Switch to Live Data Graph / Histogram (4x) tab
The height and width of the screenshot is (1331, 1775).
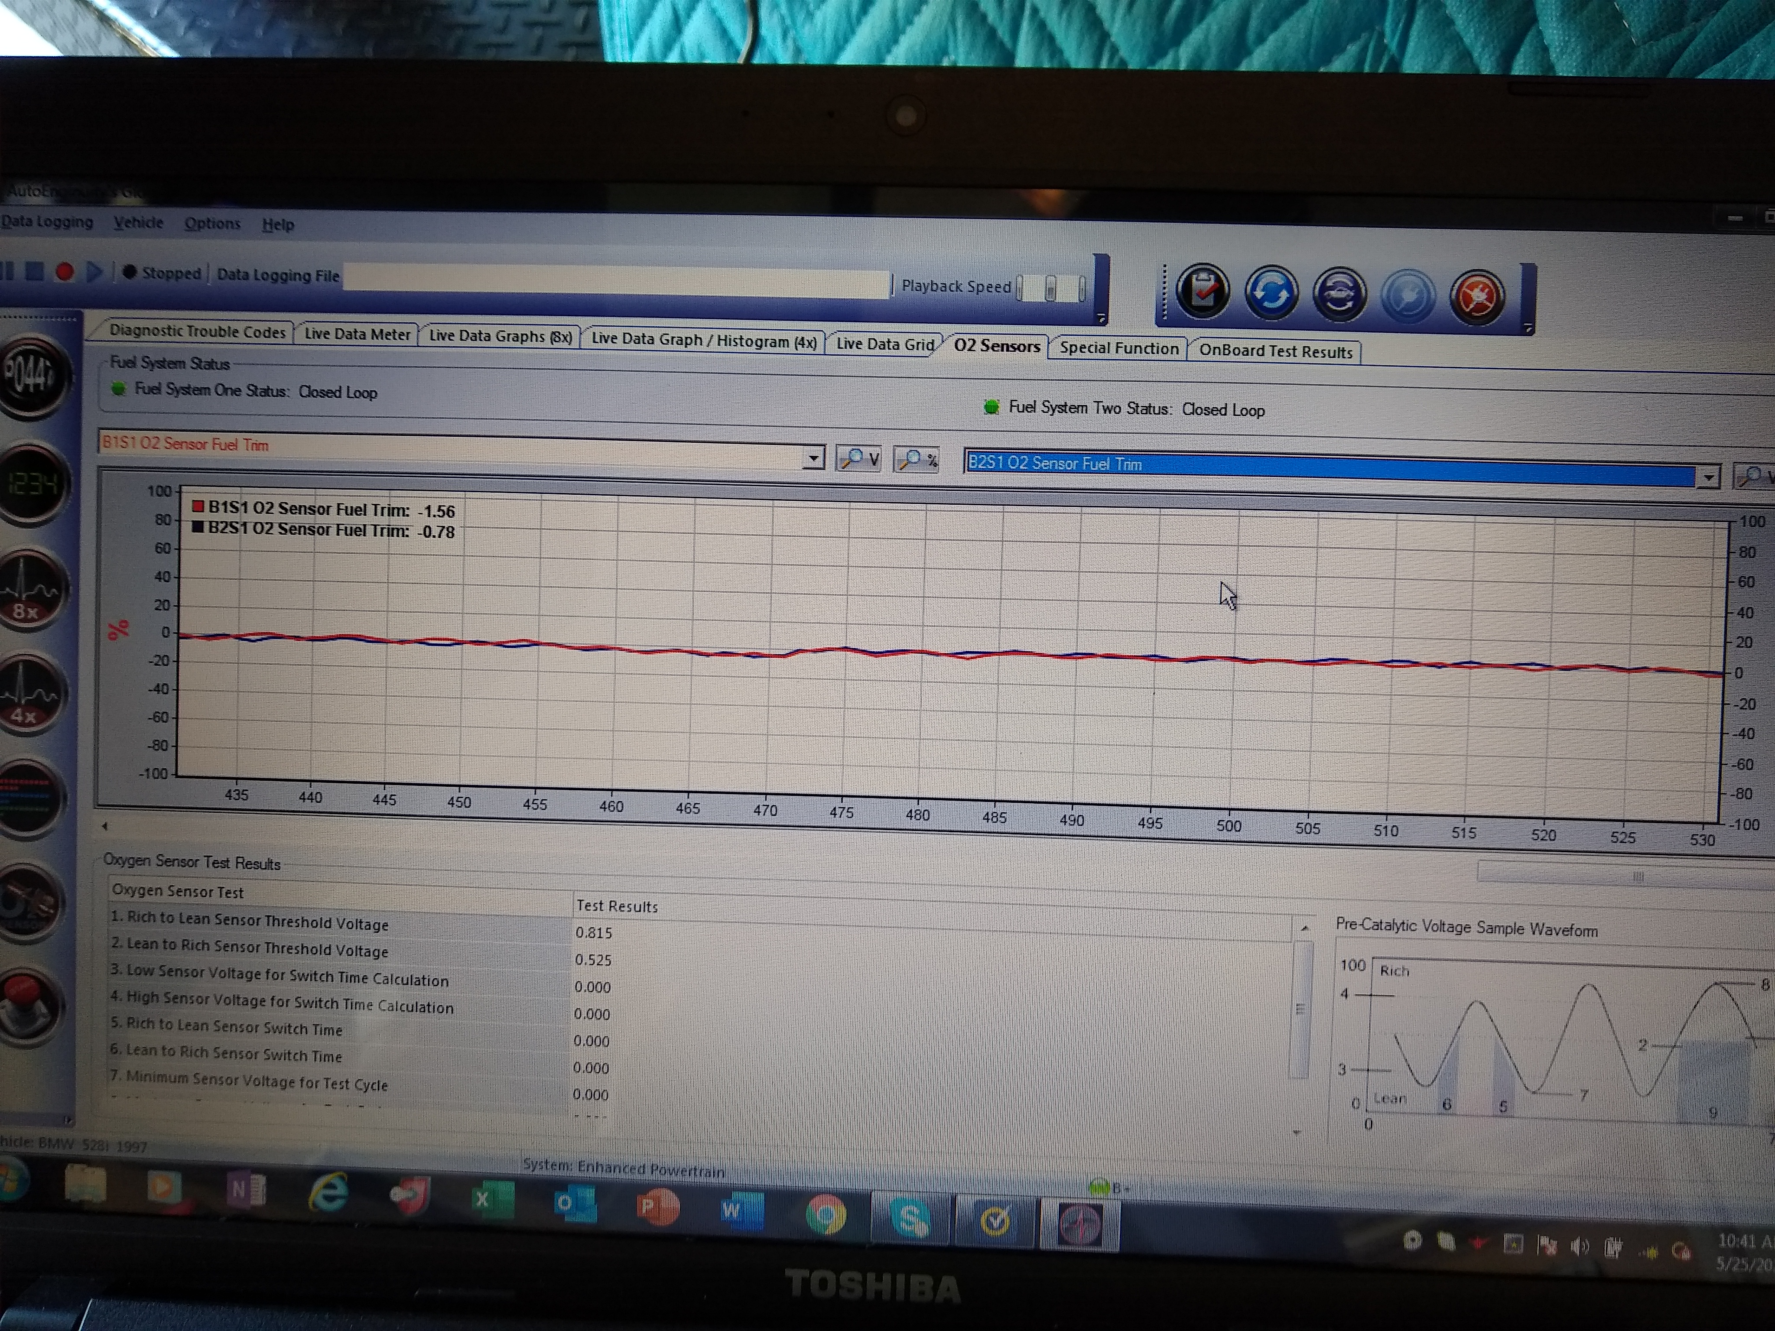(x=704, y=340)
